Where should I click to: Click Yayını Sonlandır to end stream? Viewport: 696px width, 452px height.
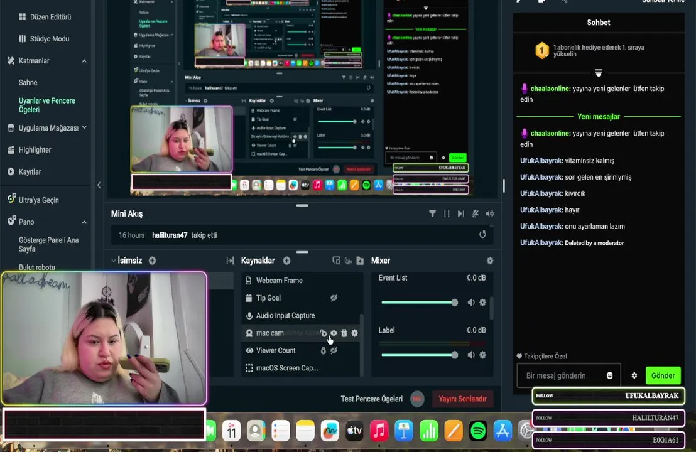pos(462,399)
